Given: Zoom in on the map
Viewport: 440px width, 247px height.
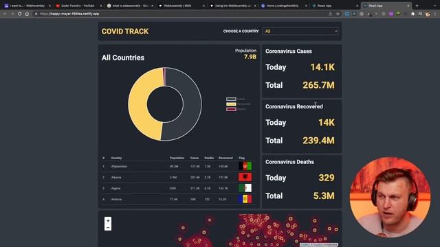Looking at the screenshot, I should tap(108, 221).
